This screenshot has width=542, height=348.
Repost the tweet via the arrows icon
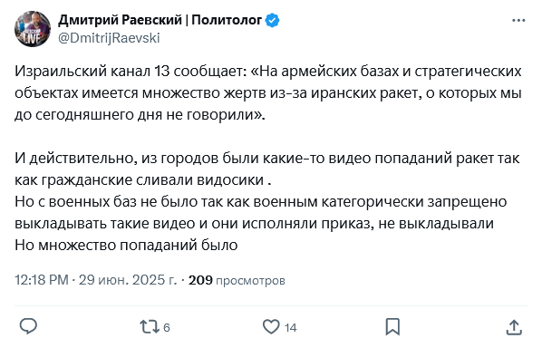(x=150, y=327)
